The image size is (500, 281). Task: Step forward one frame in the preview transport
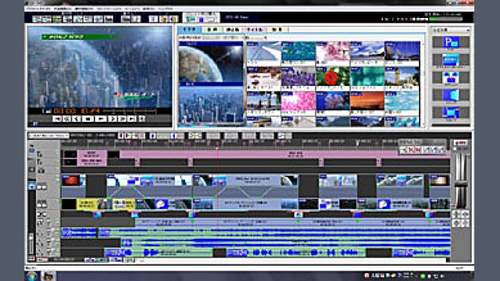(112, 119)
